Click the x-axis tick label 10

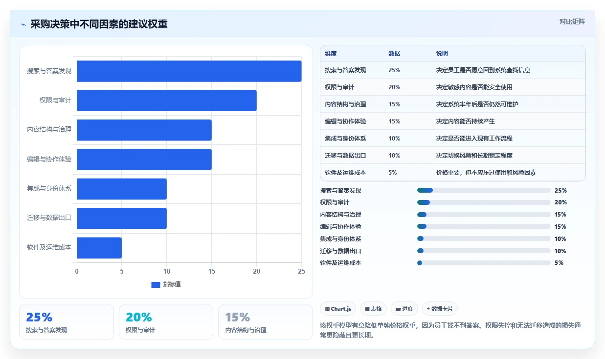click(167, 271)
